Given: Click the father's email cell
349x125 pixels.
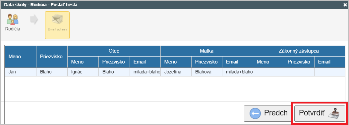Looking at the screenshot, I should click(x=145, y=72).
